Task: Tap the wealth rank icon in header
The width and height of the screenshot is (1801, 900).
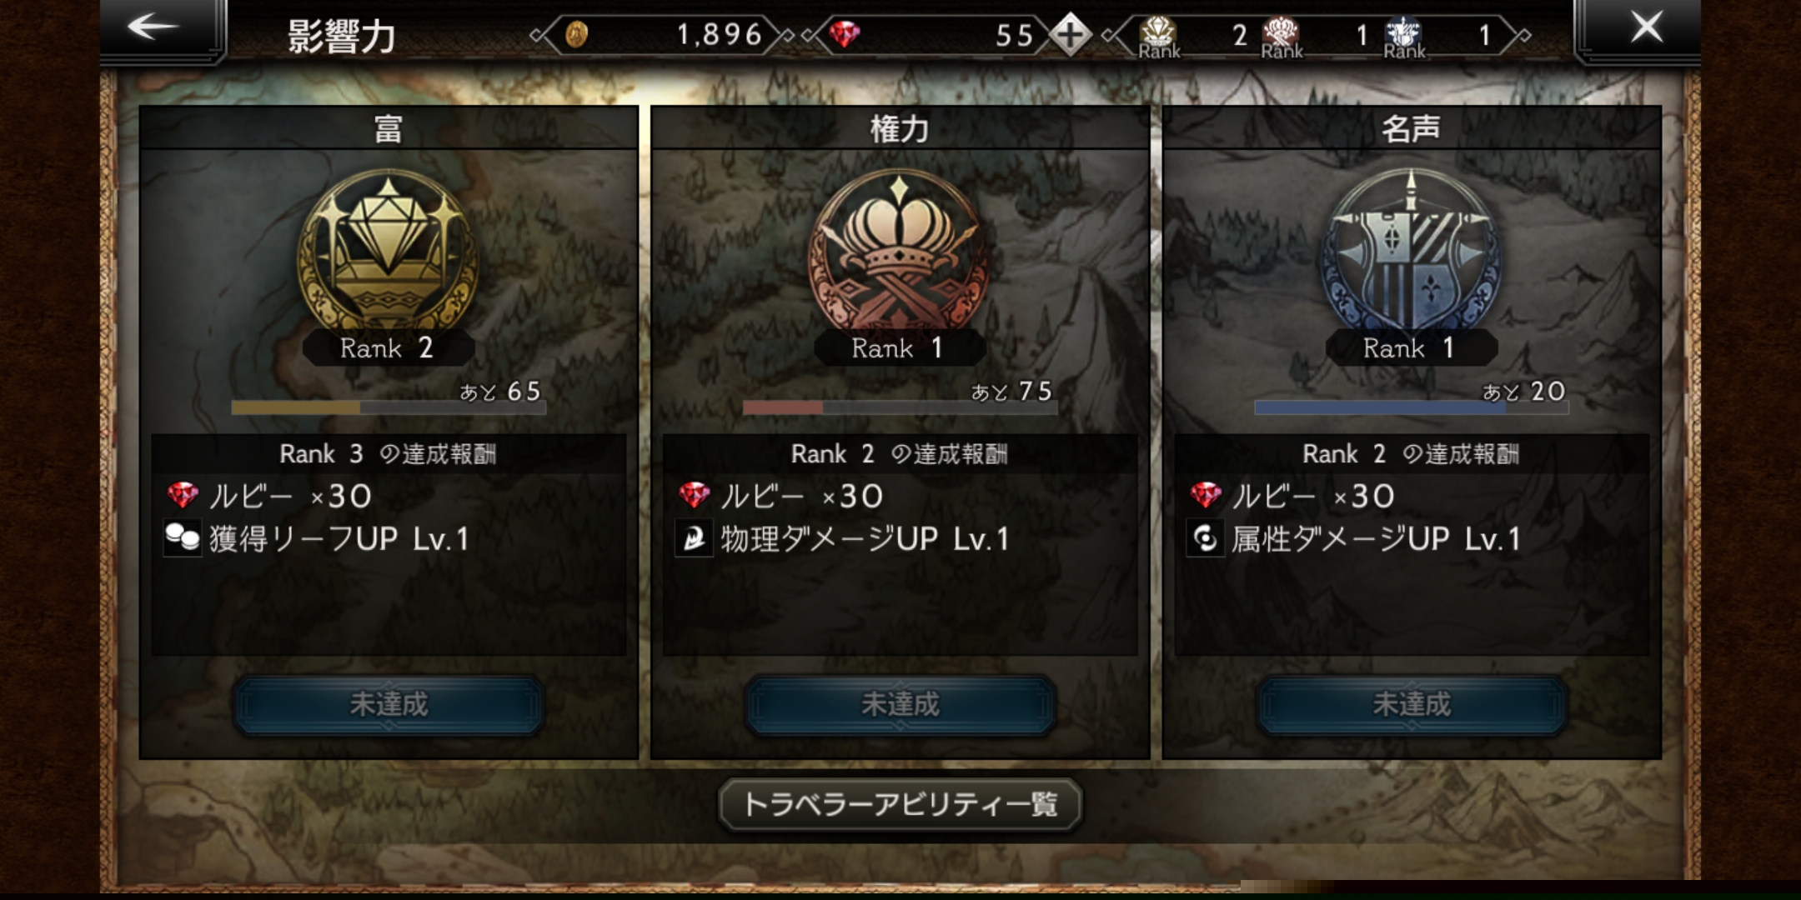Action: [x=1158, y=37]
